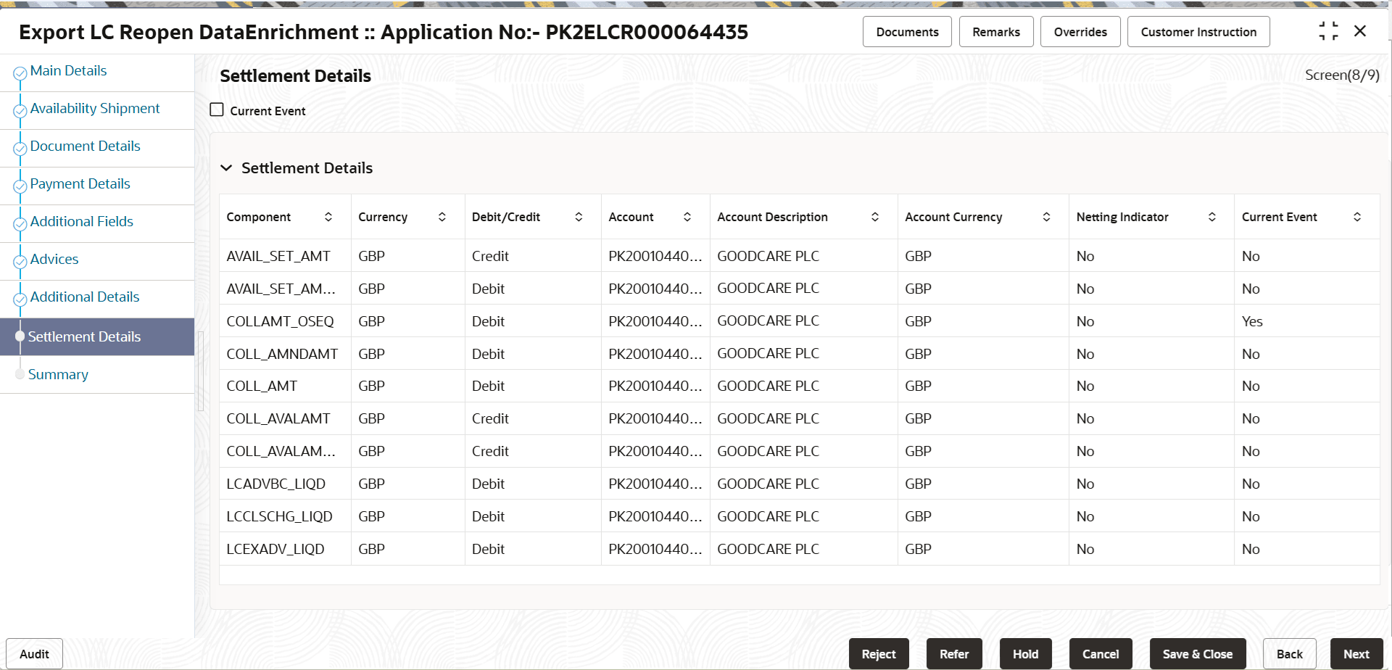This screenshot has width=1392, height=670.
Task: Click the check icon beside Advices
Action: 20,263
